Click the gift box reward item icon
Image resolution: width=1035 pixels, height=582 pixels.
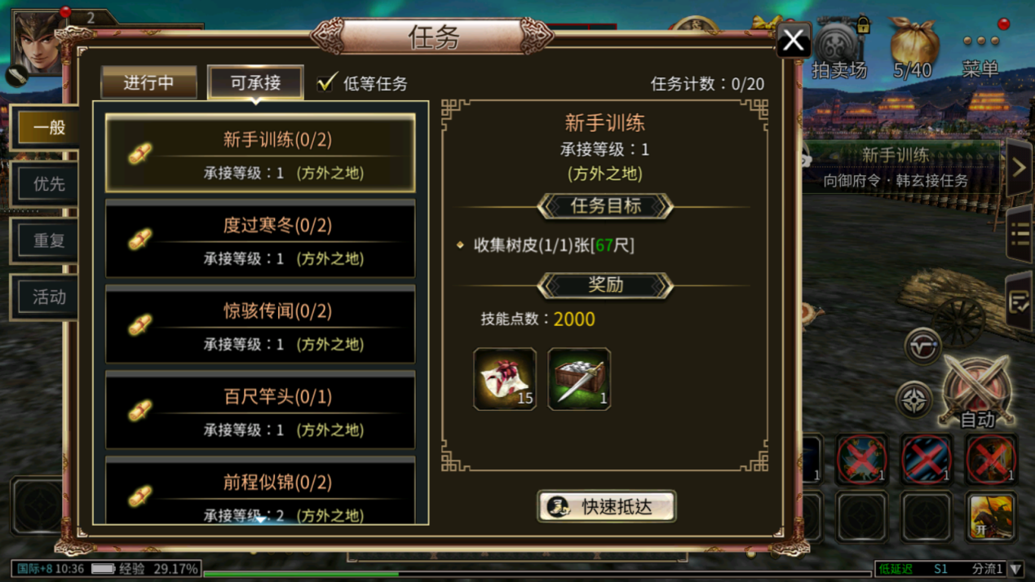click(505, 379)
